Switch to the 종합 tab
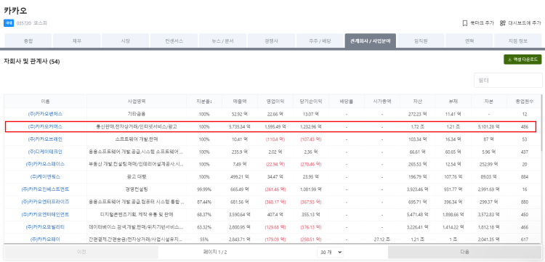This screenshot has width=545, height=262. click(x=28, y=41)
